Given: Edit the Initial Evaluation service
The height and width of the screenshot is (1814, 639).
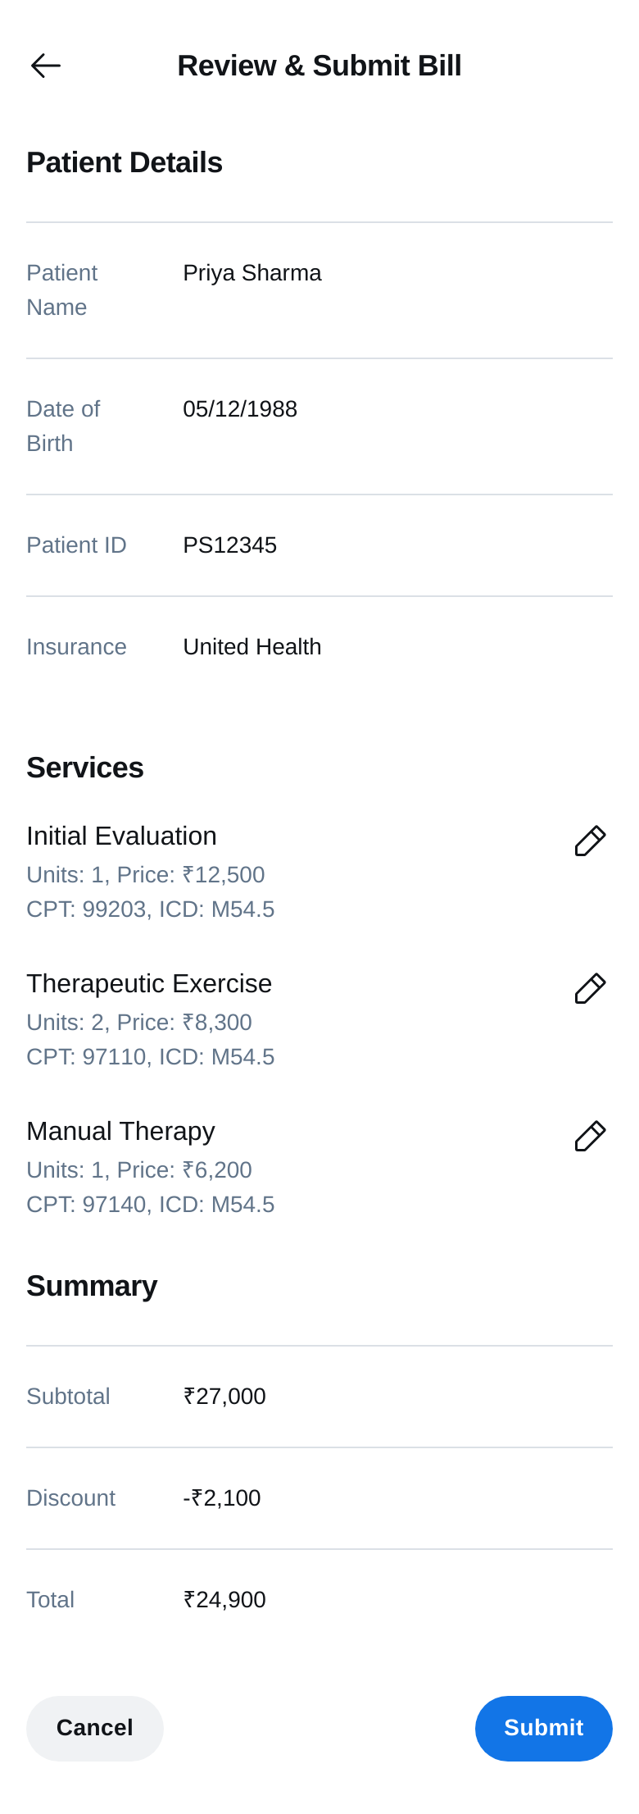Looking at the screenshot, I should 590,841.
